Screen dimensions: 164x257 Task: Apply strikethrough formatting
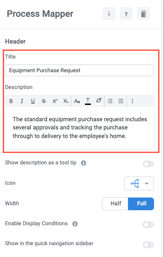44,101
